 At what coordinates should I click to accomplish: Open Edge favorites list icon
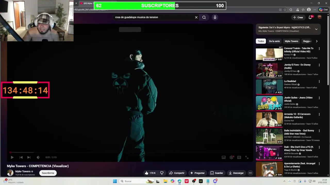303,10
